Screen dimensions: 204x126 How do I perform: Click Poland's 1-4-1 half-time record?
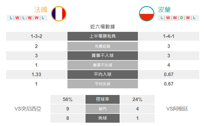pos(169,36)
